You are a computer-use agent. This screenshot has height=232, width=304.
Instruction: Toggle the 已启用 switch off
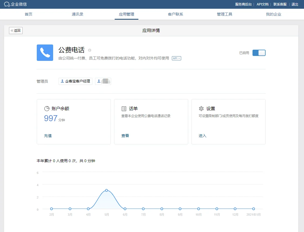pos(259,53)
